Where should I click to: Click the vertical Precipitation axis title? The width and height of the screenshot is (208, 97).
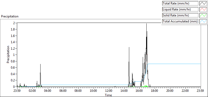(x=8, y=55)
